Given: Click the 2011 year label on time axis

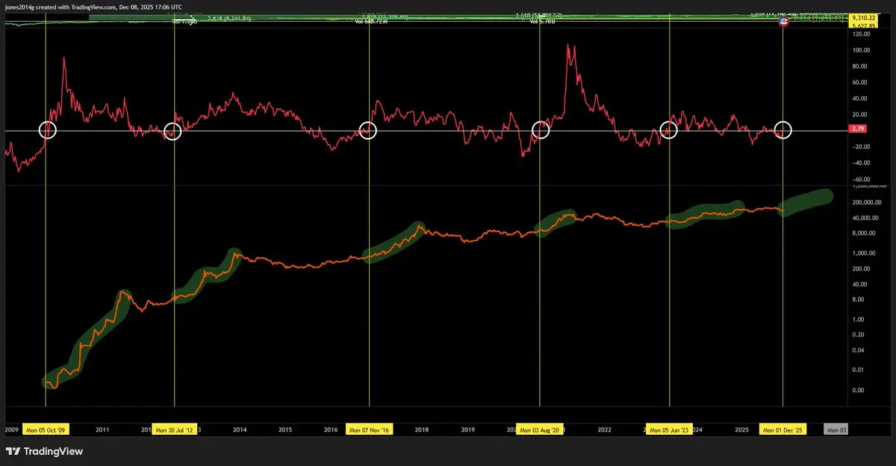Looking at the screenshot, I should (103, 430).
